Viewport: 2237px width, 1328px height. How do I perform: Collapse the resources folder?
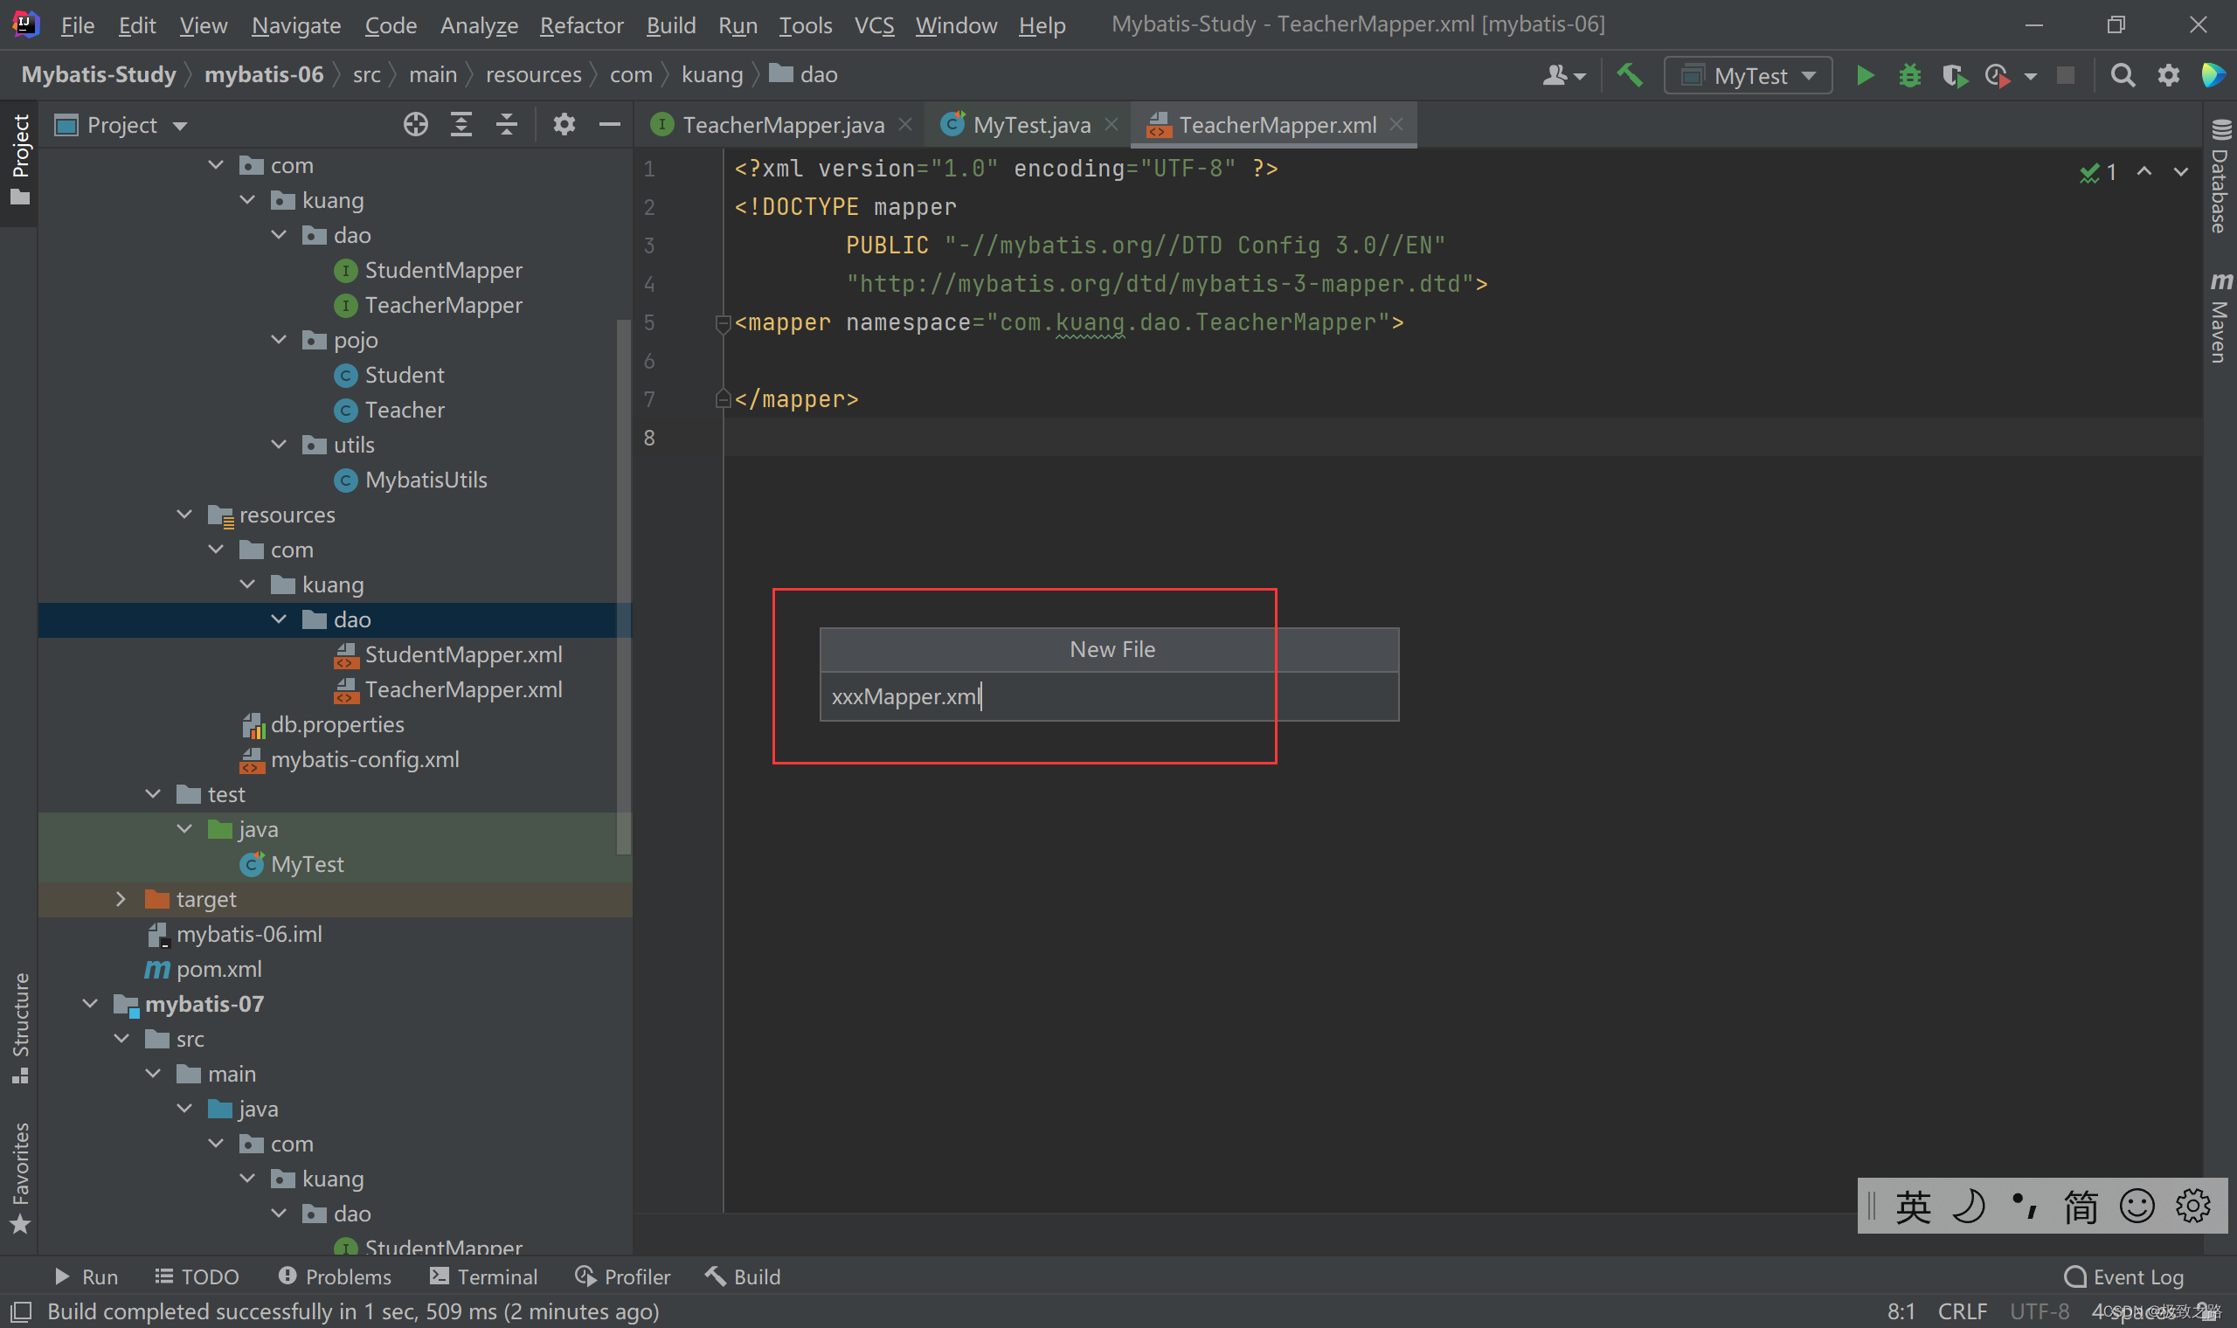click(x=184, y=515)
